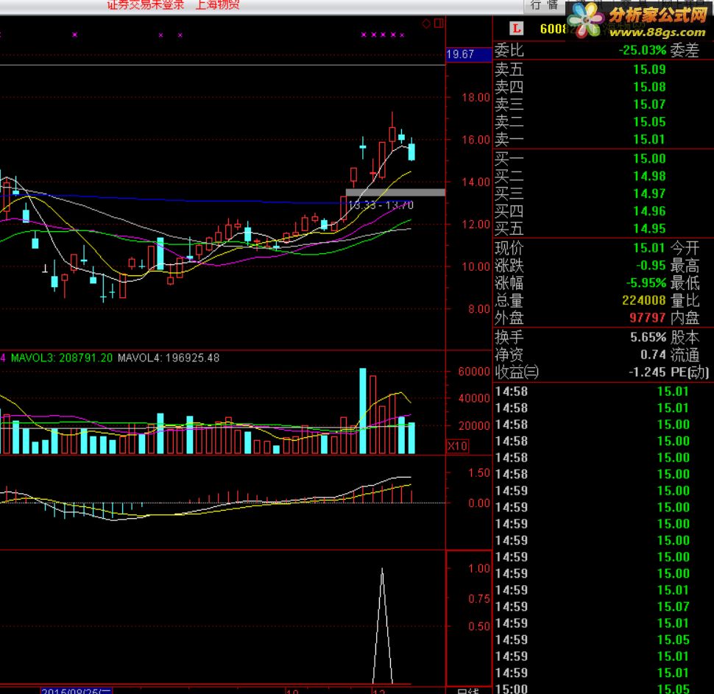Click the PE(动) label
Viewport: 714px width, 694px height.
690,372
